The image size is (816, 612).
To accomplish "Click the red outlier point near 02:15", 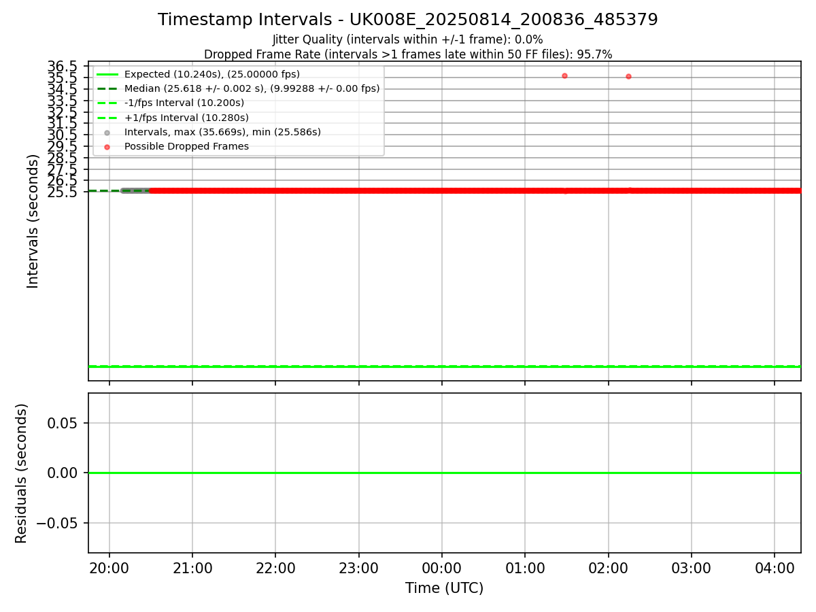I will click(x=628, y=76).
